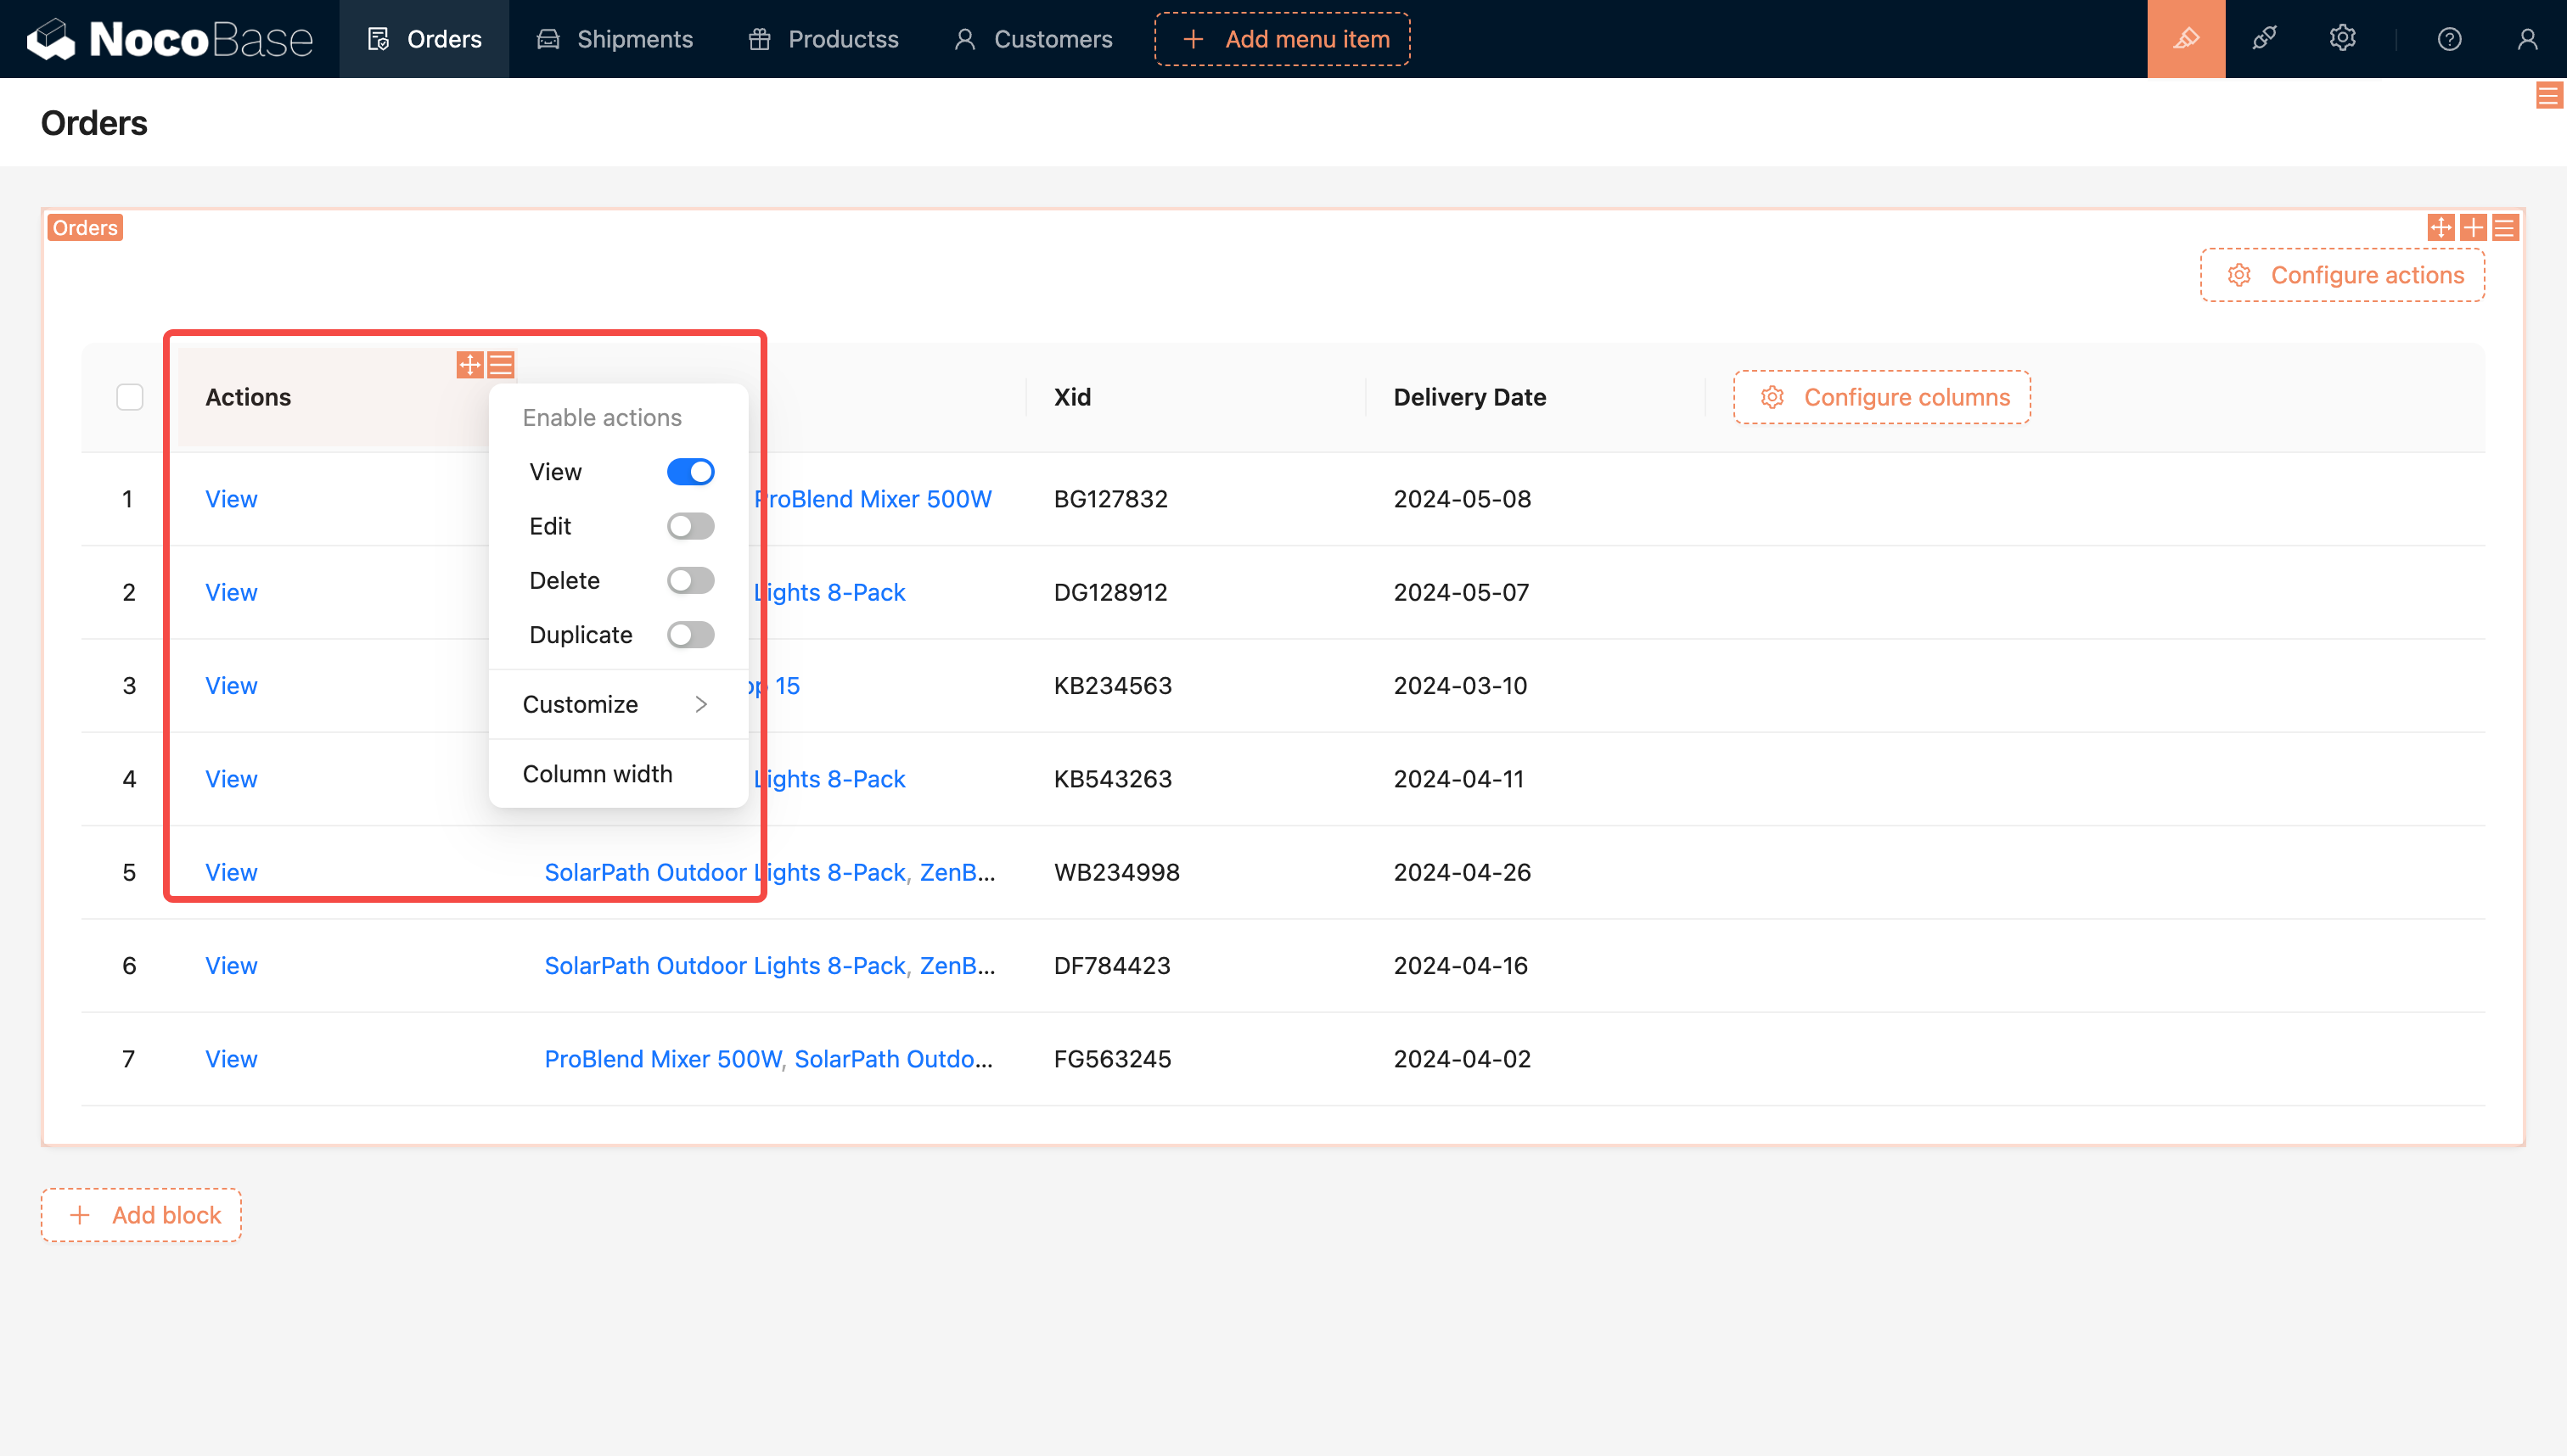Enable the Delete action toggle

click(690, 580)
